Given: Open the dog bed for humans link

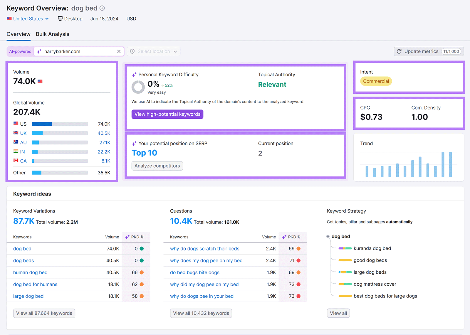Looking at the screenshot, I should point(35,284).
